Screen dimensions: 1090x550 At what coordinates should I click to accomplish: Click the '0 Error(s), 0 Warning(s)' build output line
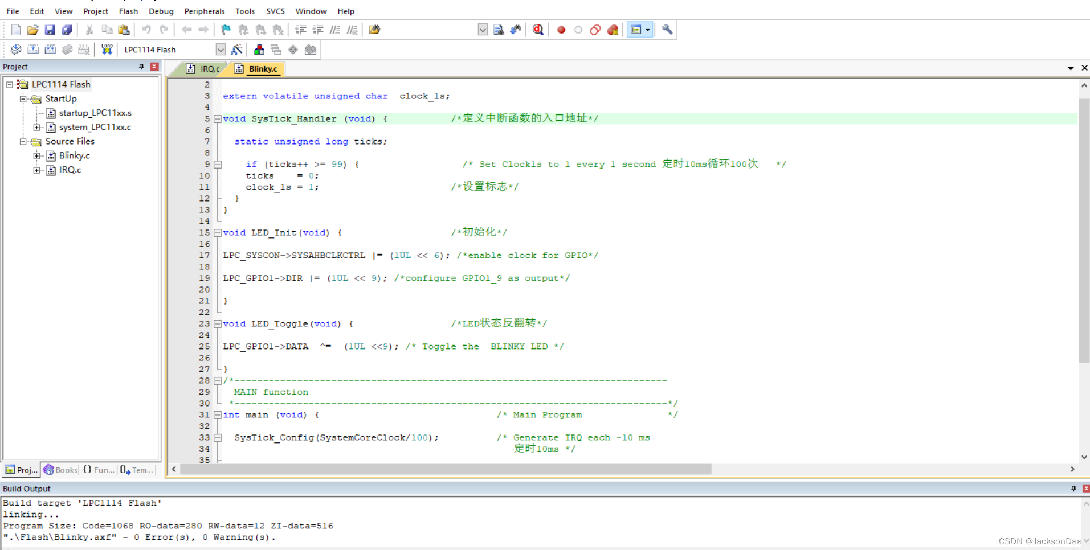[139, 537]
